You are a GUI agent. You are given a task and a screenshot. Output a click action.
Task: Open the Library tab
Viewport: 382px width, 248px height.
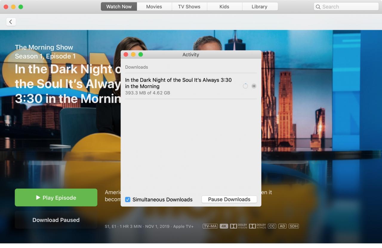pyautogui.click(x=259, y=7)
